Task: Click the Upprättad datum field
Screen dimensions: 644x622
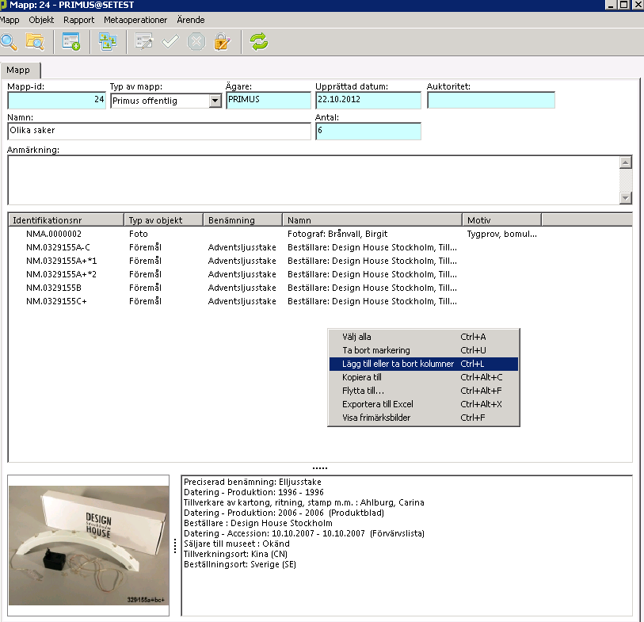Action: point(368,100)
